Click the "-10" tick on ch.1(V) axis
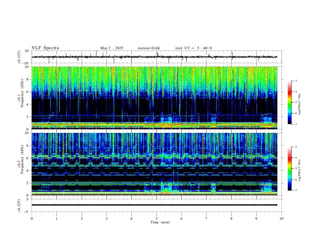Viewport: 317px width, 245px height. point(26,63)
